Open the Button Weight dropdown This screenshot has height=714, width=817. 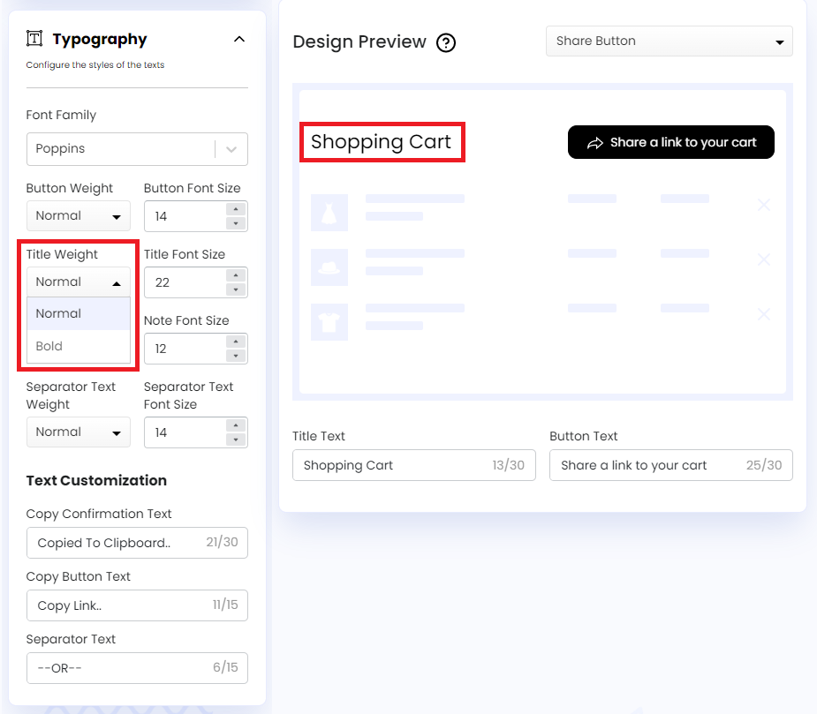click(78, 216)
